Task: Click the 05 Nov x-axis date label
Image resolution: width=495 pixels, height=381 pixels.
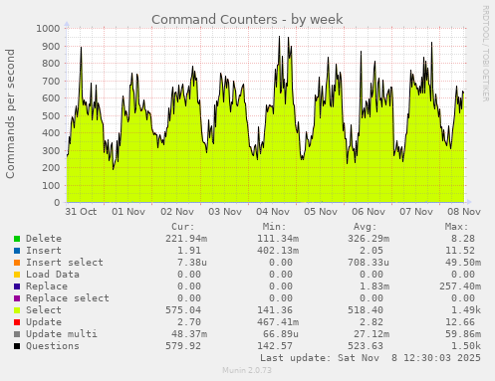Action: 321,212
